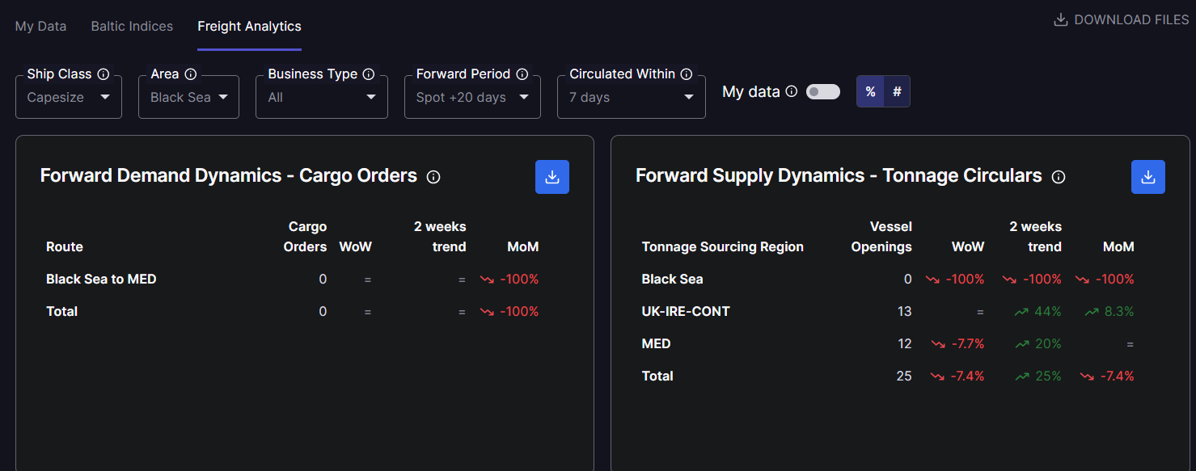Click info icon beside Cargo Orders title
This screenshot has width=1196, height=471.
click(433, 177)
